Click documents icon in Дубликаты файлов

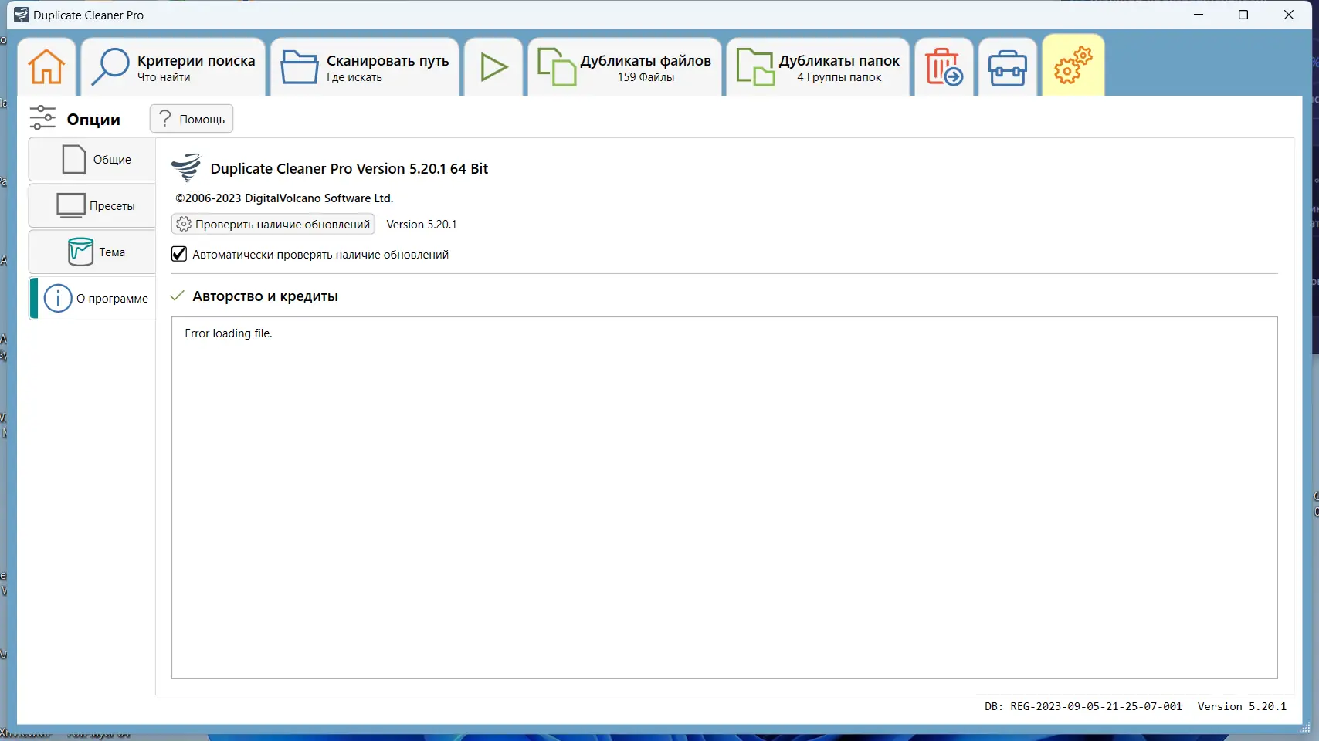click(556, 66)
